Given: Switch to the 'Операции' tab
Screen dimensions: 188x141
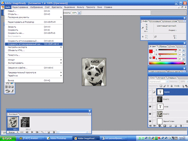Looking at the screenshot, I should (172, 78).
